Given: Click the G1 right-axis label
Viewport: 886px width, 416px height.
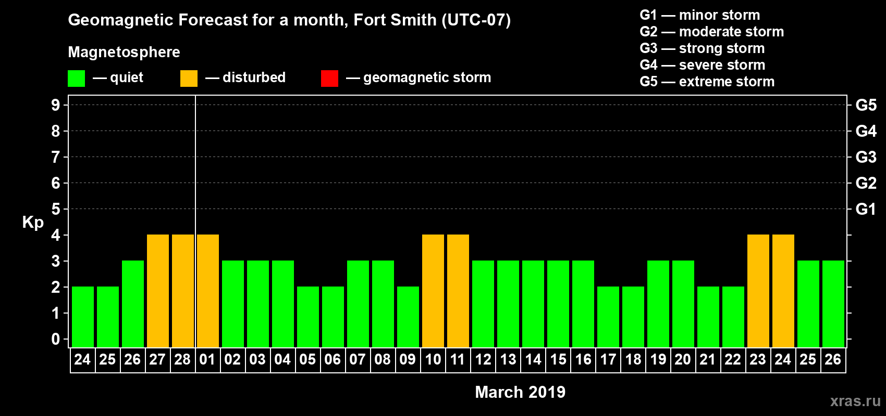Looking at the screenshot, I should (866, 209).
